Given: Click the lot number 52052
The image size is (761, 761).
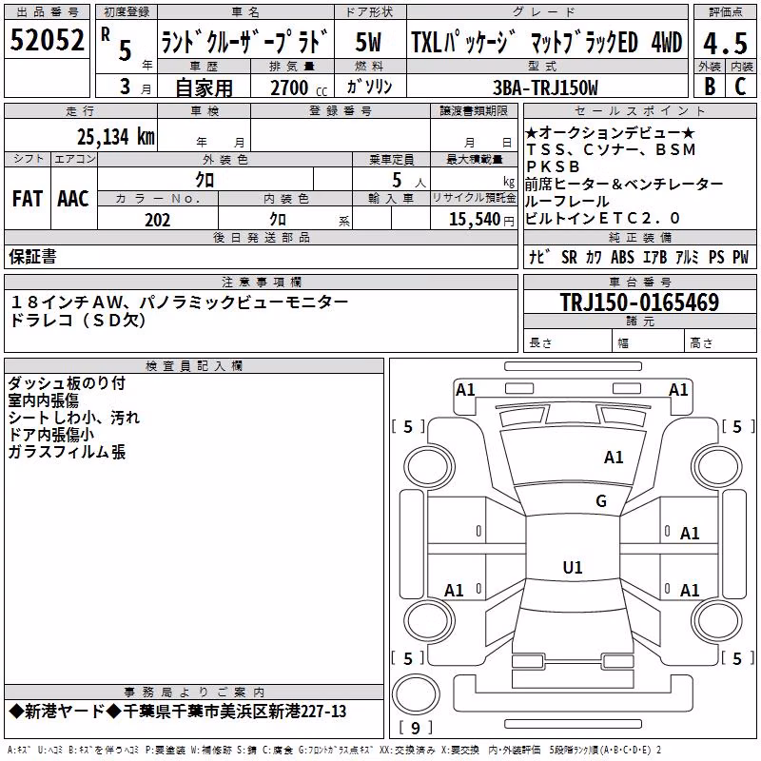Looking at the screenshot, I should [x=47, y=40].
